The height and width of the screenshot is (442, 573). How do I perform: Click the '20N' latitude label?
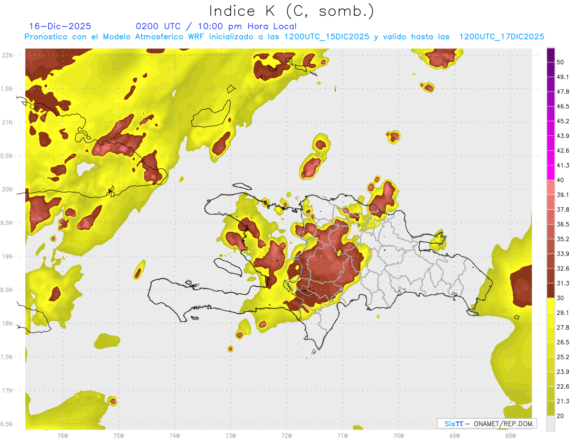pyautogui.click(x=8, y=189)
